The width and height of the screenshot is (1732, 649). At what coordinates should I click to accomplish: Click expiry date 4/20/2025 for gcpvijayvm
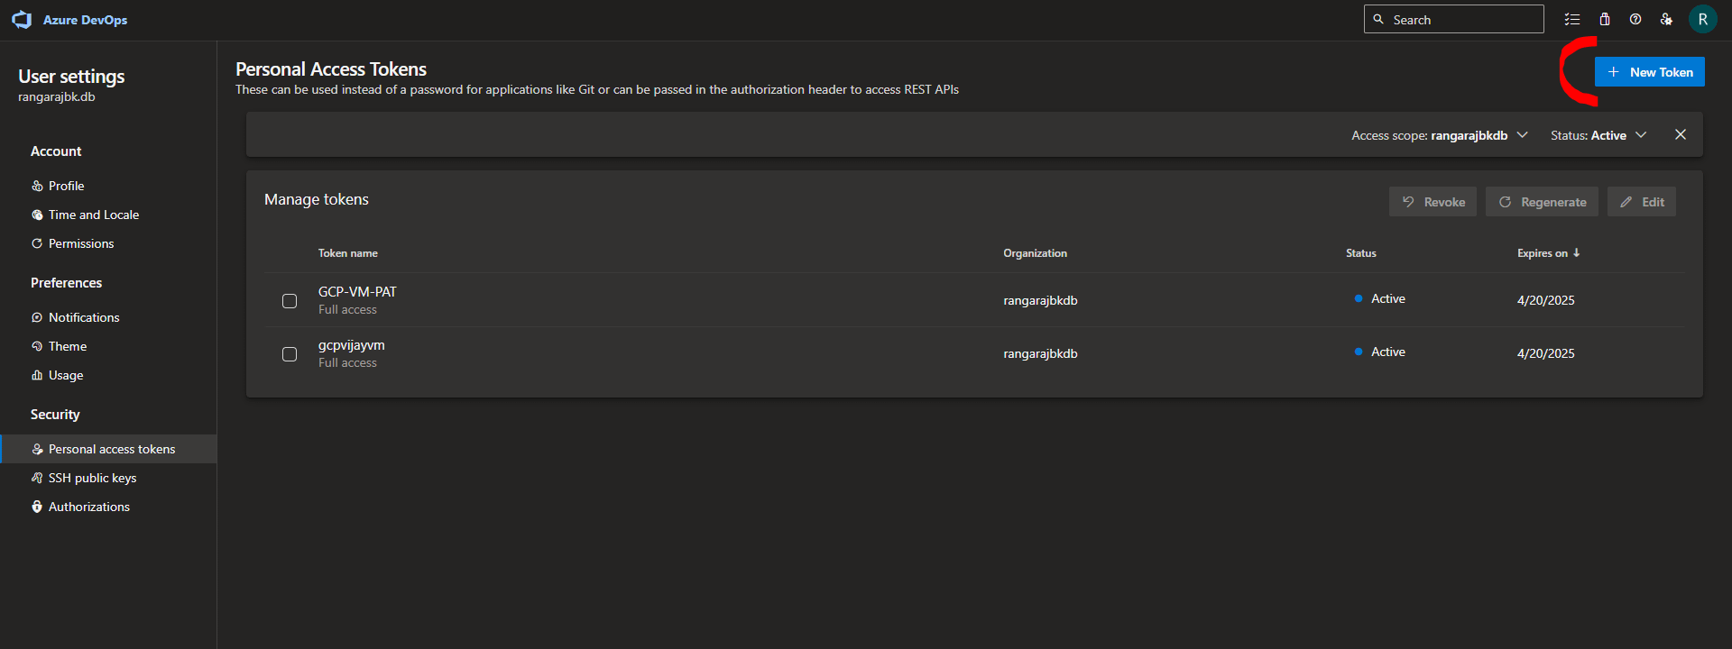pyautogui.click(x=1545, y=353)
